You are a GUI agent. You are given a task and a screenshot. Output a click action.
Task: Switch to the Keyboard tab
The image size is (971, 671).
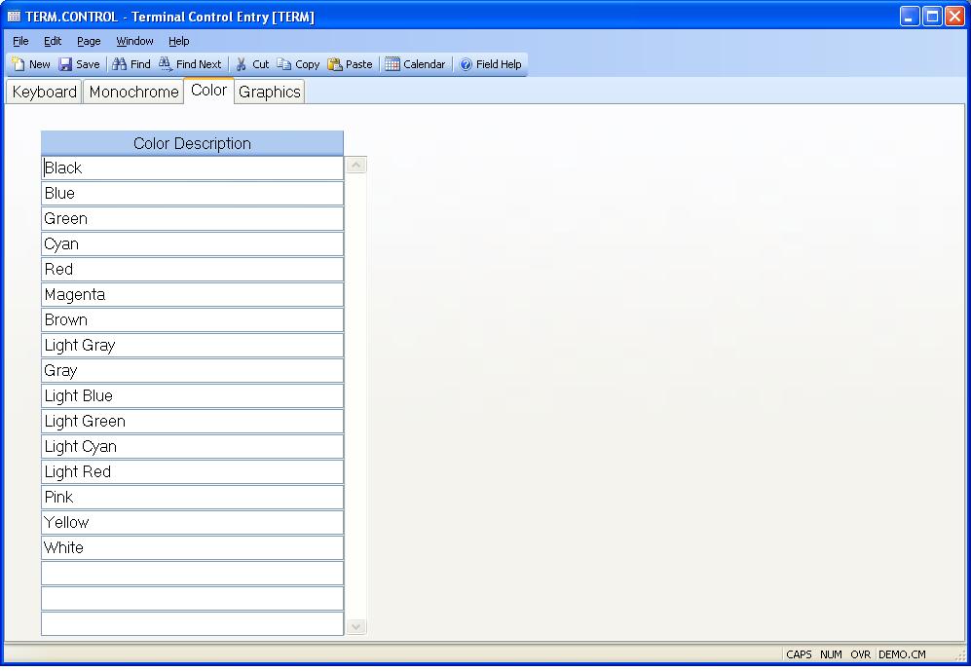pos(44,92)
